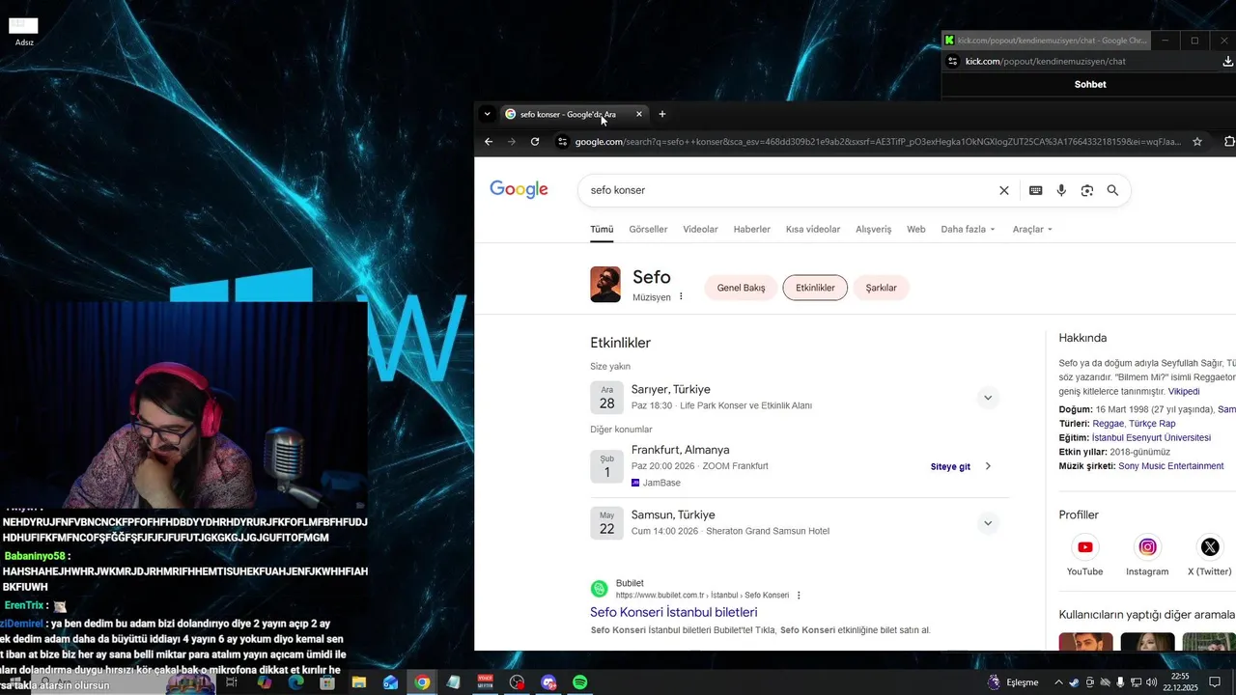Select the 'Etkinlikler' chip
Viewport: 1236px width, 695px height.
click(815, 288)
